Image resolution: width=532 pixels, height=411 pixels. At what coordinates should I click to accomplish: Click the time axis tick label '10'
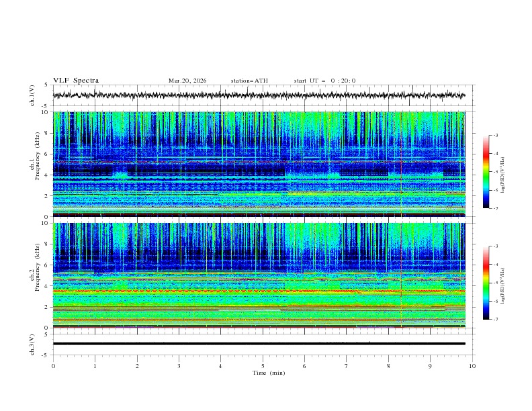tap(472, 366)
